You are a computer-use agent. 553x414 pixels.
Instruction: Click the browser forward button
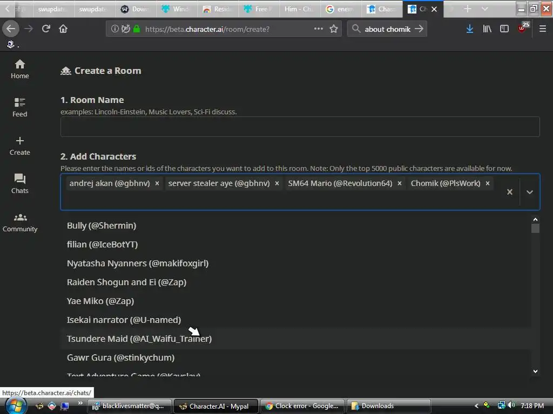(29, 29)
